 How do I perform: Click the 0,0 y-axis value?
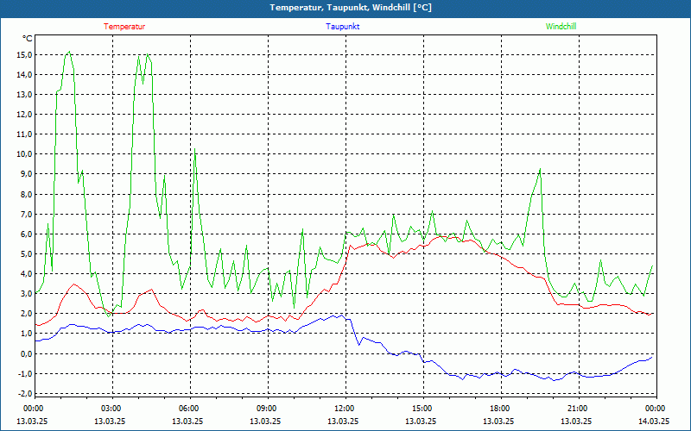26,353
